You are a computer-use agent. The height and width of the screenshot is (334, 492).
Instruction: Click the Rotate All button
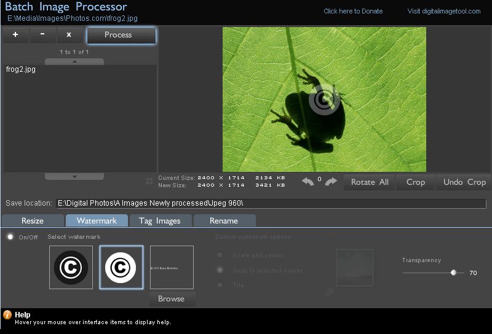pos(370,182)
